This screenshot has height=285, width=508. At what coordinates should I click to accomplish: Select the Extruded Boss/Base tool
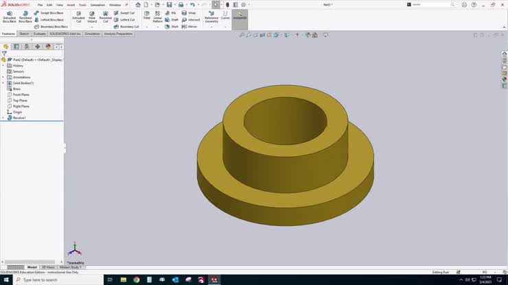10,17
